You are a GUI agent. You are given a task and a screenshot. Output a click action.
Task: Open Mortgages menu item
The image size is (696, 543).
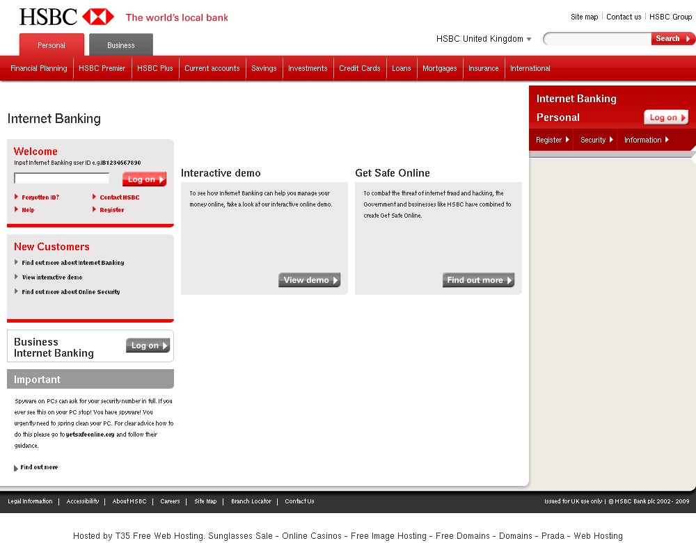pos(439,68)
